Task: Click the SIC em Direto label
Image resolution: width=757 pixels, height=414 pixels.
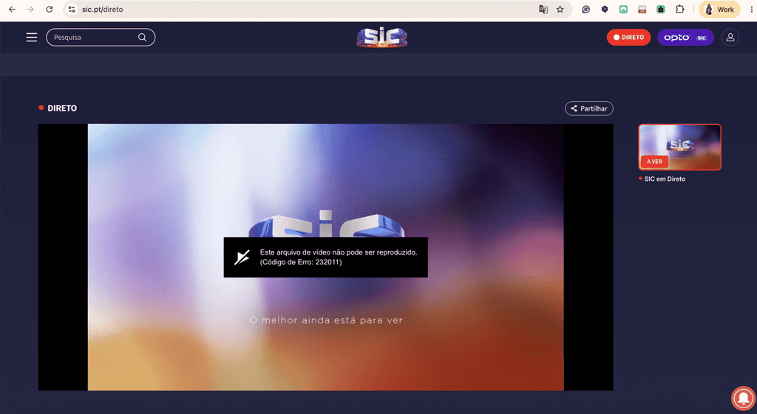Action: click(x=665, y=179)
